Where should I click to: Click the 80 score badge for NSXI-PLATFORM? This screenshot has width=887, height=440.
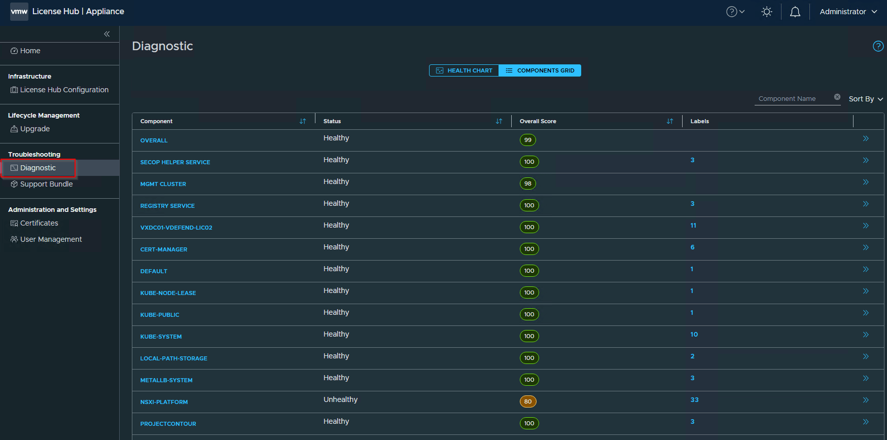point(528,401)
